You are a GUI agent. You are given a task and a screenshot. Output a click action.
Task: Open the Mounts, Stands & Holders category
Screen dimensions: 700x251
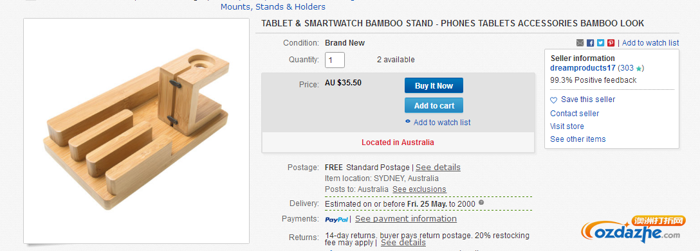(x=273, y=6)
